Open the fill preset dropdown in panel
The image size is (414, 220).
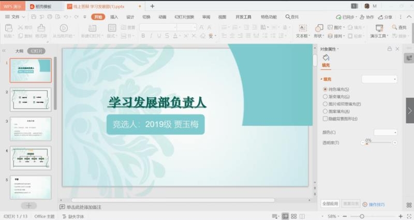click(379, 79)
